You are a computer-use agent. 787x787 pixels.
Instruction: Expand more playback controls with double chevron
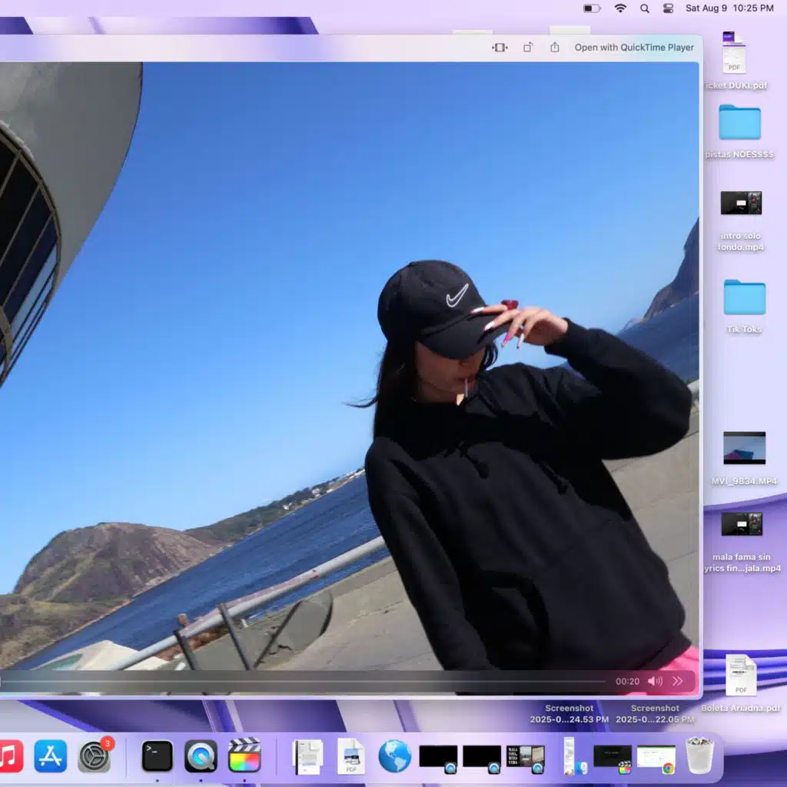point(678,681)
